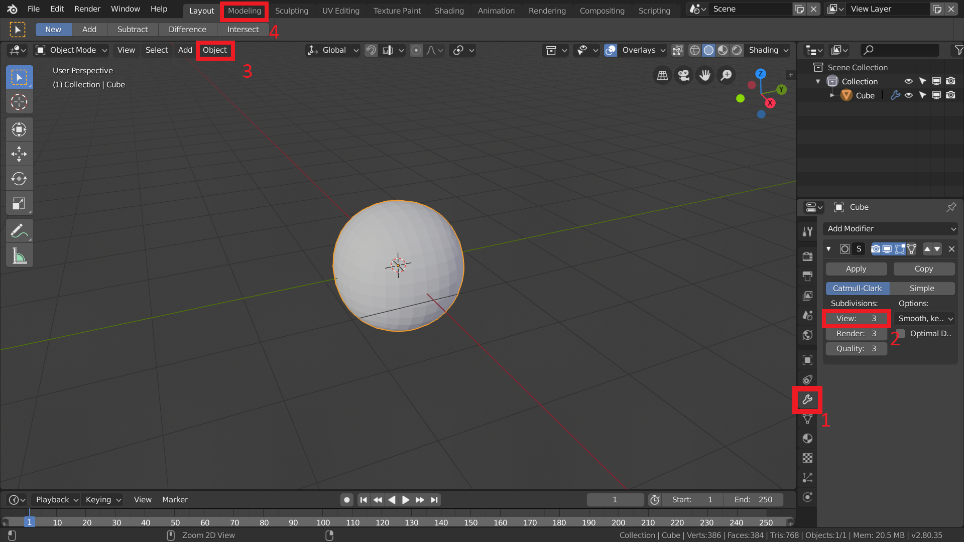Open the Modifiers wrench tab
The height and width of the screenshot is (542, 964).
tap(807, 399)
